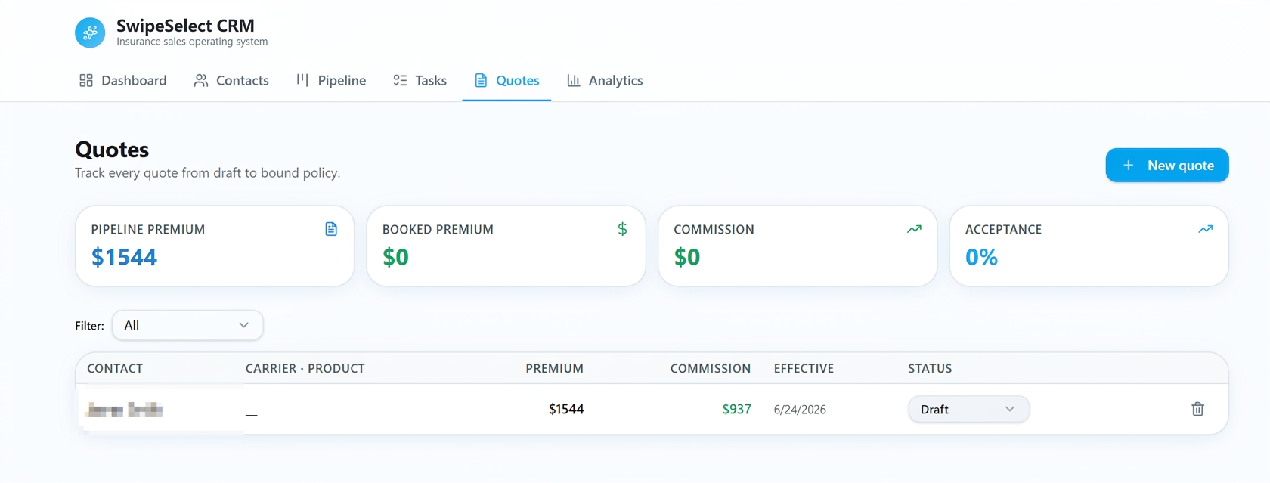The height and width of the screenshot is (483, 1270).
Task: Click the EFFECTIVE column header
Action: point(804,368)
